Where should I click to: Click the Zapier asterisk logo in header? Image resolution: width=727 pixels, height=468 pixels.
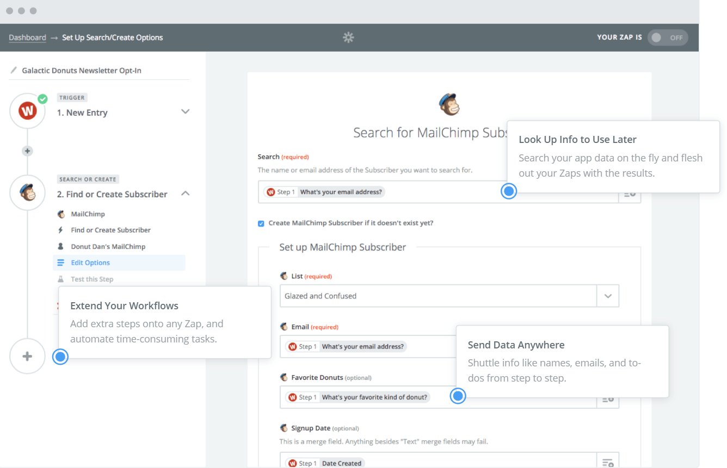(x=348, y=38)
